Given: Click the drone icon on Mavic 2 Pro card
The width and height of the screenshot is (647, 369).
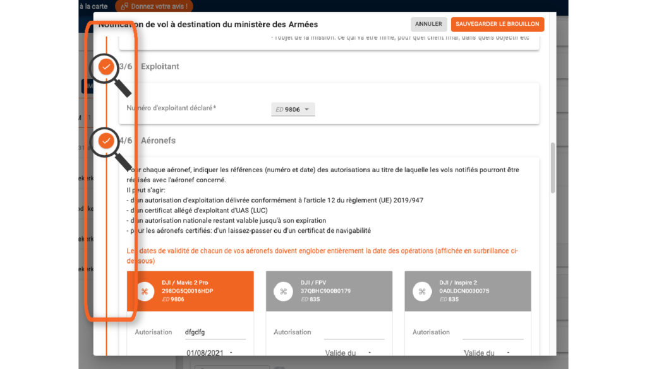Looking at the screenshot, I should click(145, 291).
